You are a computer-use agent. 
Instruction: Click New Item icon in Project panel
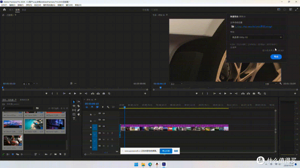[60, 154]
